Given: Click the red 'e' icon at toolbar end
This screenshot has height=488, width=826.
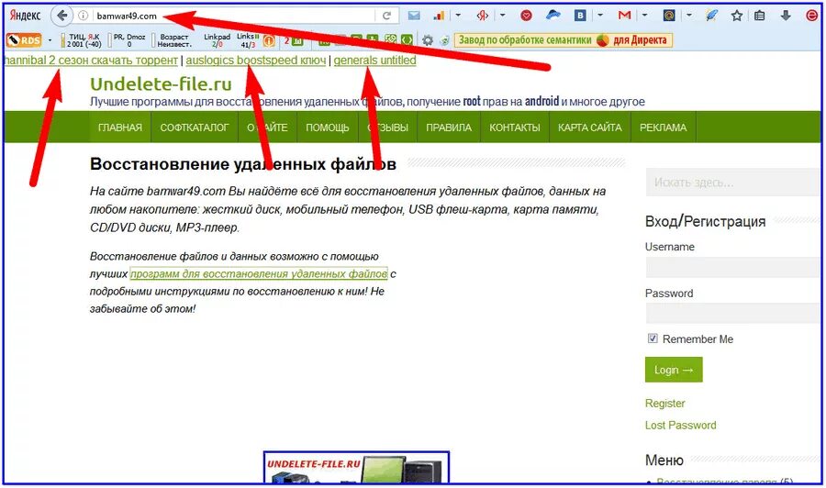Looking at the screenshot, I should [x=812, y=16].
